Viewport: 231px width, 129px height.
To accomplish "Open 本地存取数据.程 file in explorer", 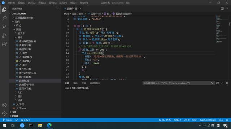I will [27, 41].
